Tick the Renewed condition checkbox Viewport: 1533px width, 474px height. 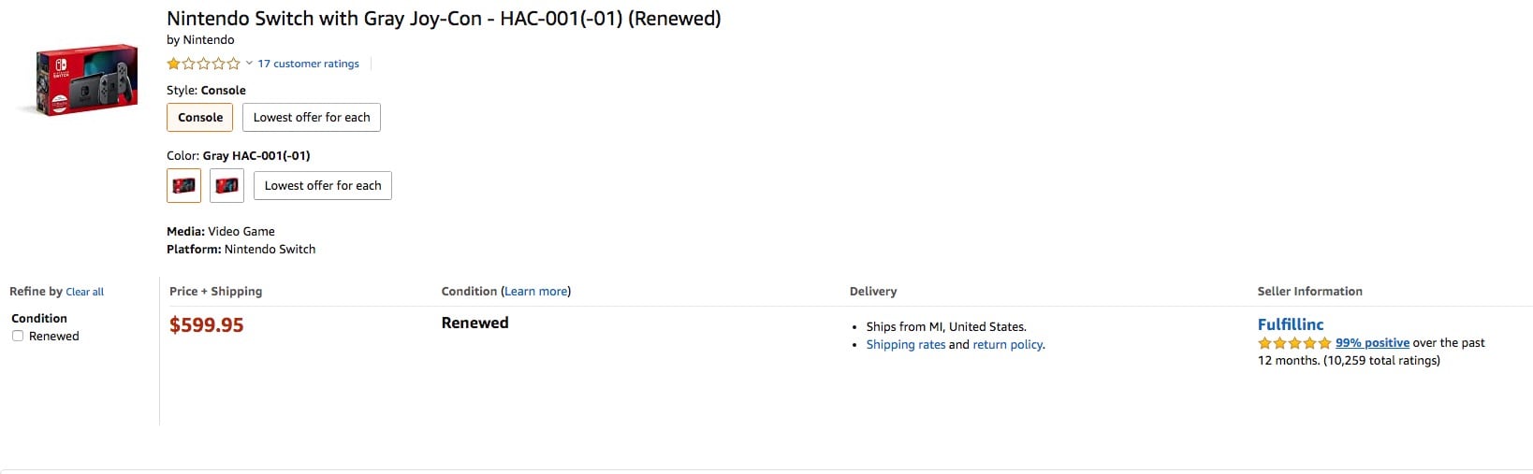17,336
